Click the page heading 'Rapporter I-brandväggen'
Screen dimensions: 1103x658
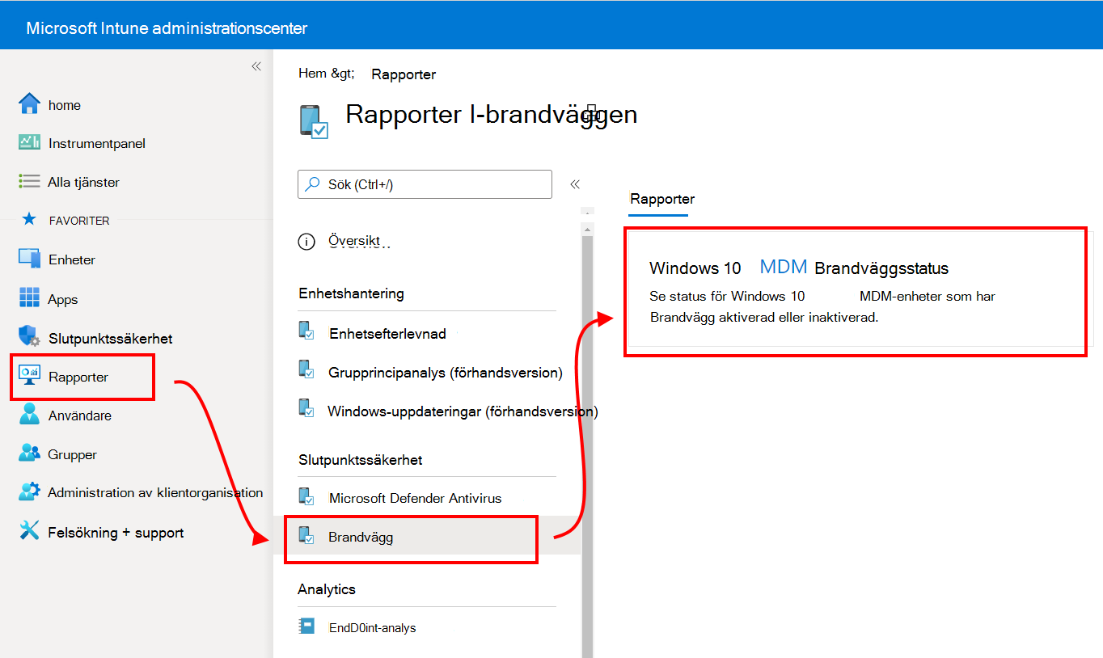tap(492, 114)
